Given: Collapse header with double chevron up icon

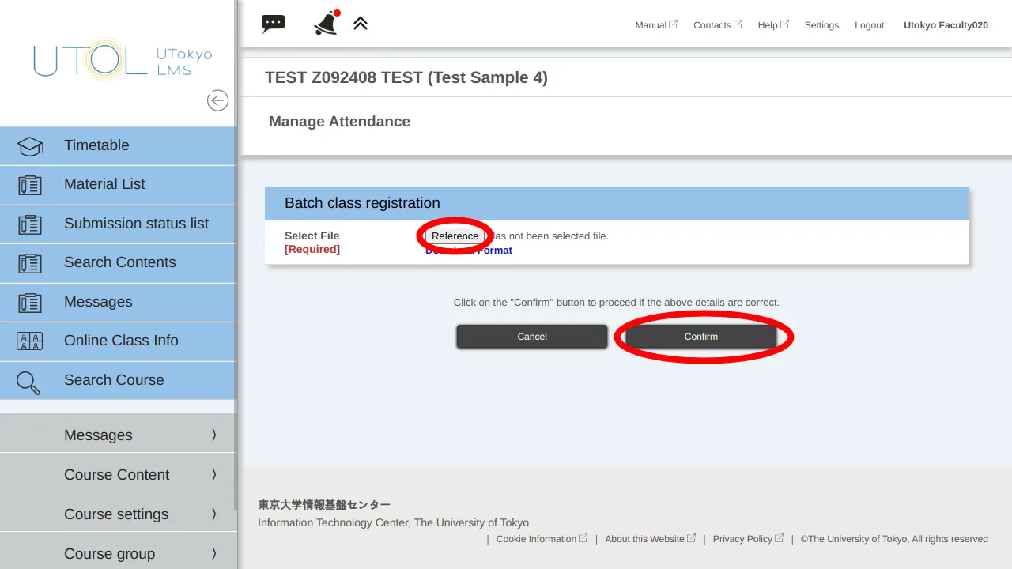Looking at the screenshot, I should click(361, 24).
